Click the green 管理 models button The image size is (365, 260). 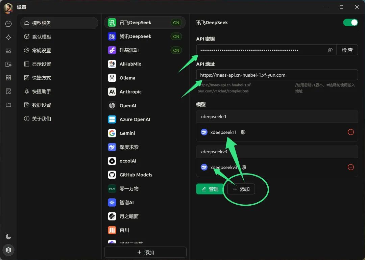[x=210, y=189]
